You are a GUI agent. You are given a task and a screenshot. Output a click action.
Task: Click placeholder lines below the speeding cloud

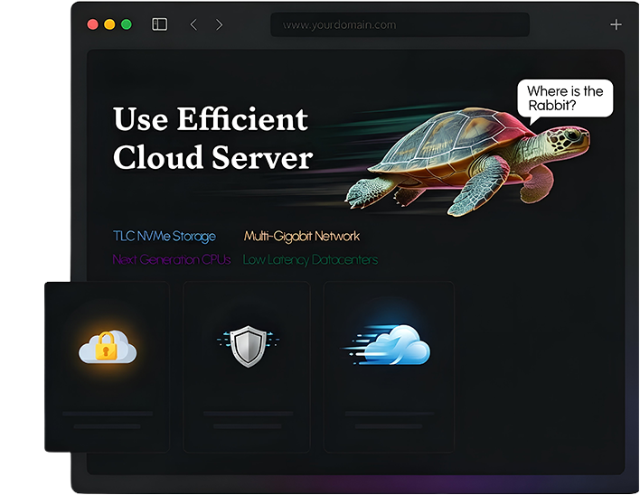[389, 419]
